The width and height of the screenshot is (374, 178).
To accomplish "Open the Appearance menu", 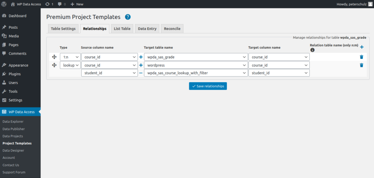I will 20,65.
